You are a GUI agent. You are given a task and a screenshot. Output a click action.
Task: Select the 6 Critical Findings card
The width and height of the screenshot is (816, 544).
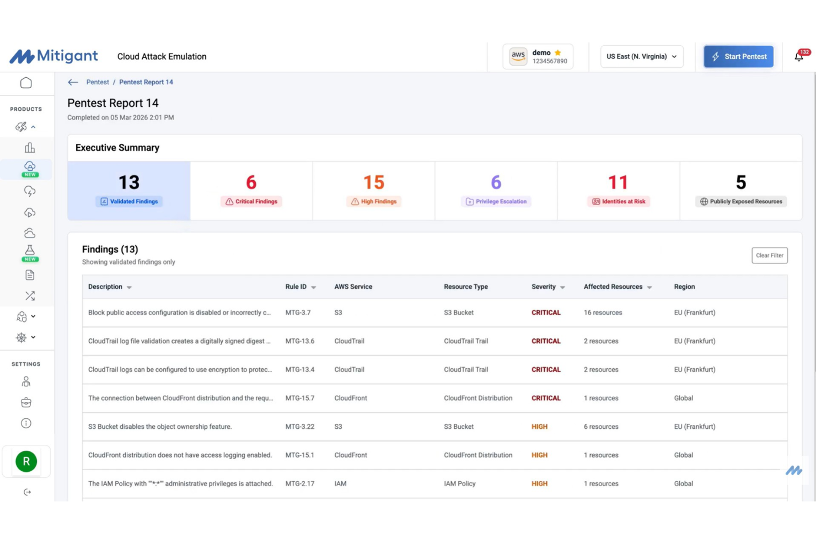pyautogui.click(x=251, y=191)
